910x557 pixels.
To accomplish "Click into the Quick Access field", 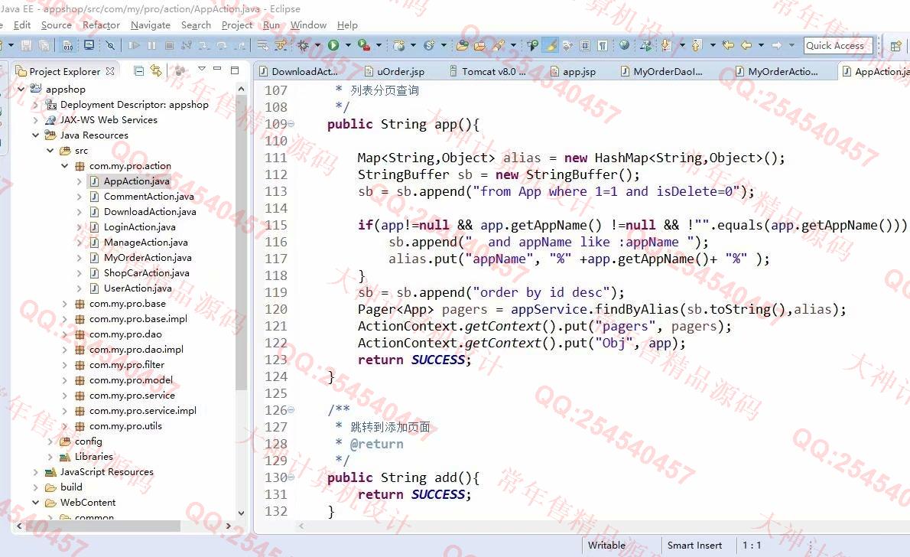I will pyautogui.click(x=838, y=45).
